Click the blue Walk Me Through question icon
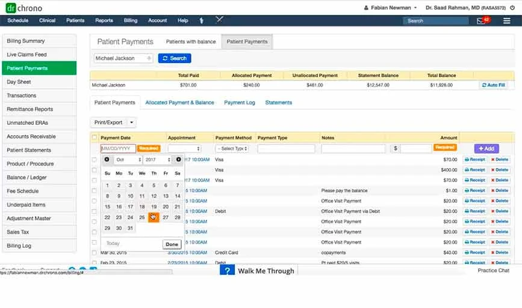522x308 pixels. tap(226, 271)
